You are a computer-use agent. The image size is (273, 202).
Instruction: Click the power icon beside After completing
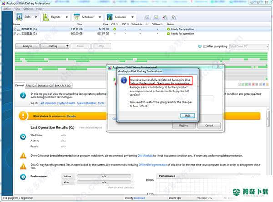pos(200,46)
